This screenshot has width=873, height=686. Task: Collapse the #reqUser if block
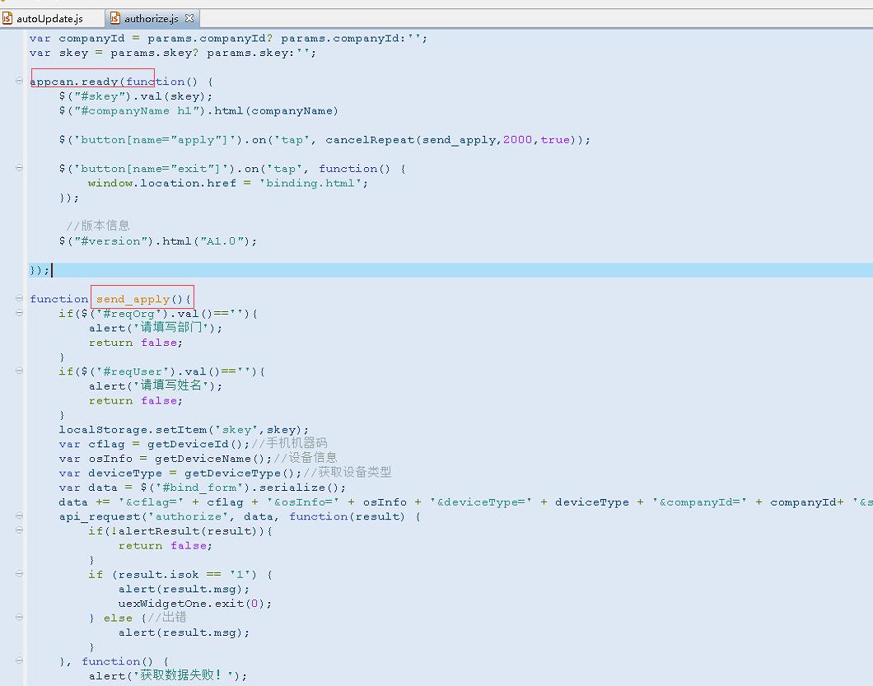(x=19, y=371)
